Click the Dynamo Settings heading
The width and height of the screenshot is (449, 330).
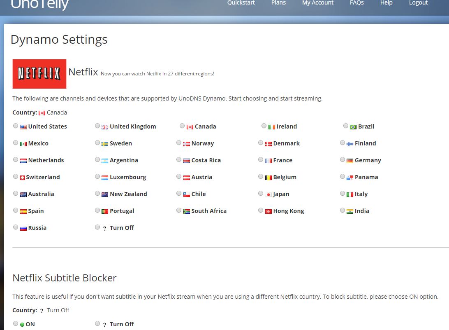point(59,40)
